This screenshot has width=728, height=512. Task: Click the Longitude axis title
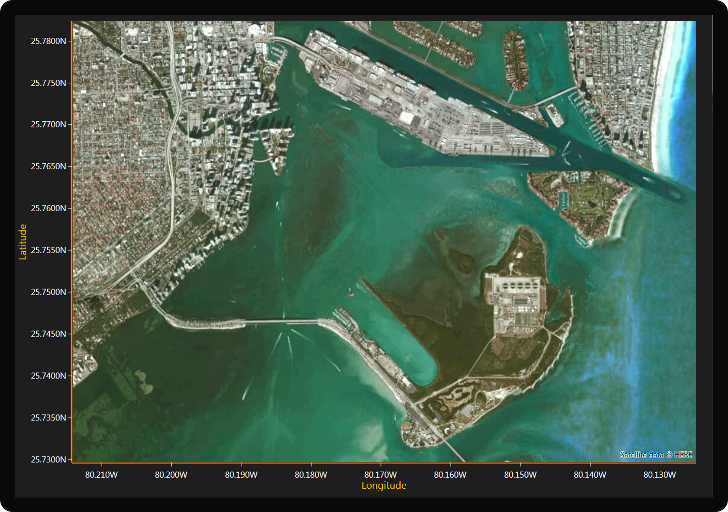pos(383,486)
